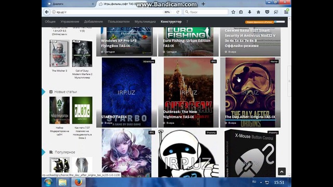Click the 15:51 taskbar clock
333x187 pixels.
click(279, 182)
